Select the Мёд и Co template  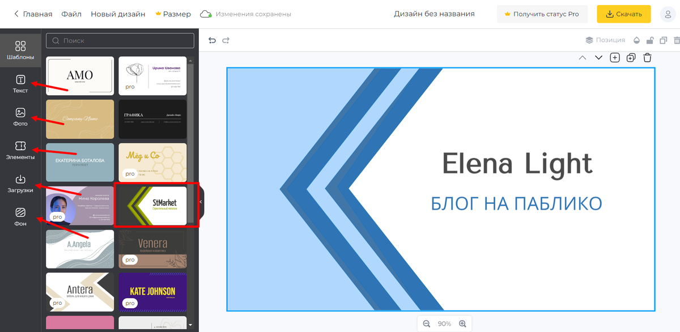click(152, 162)
